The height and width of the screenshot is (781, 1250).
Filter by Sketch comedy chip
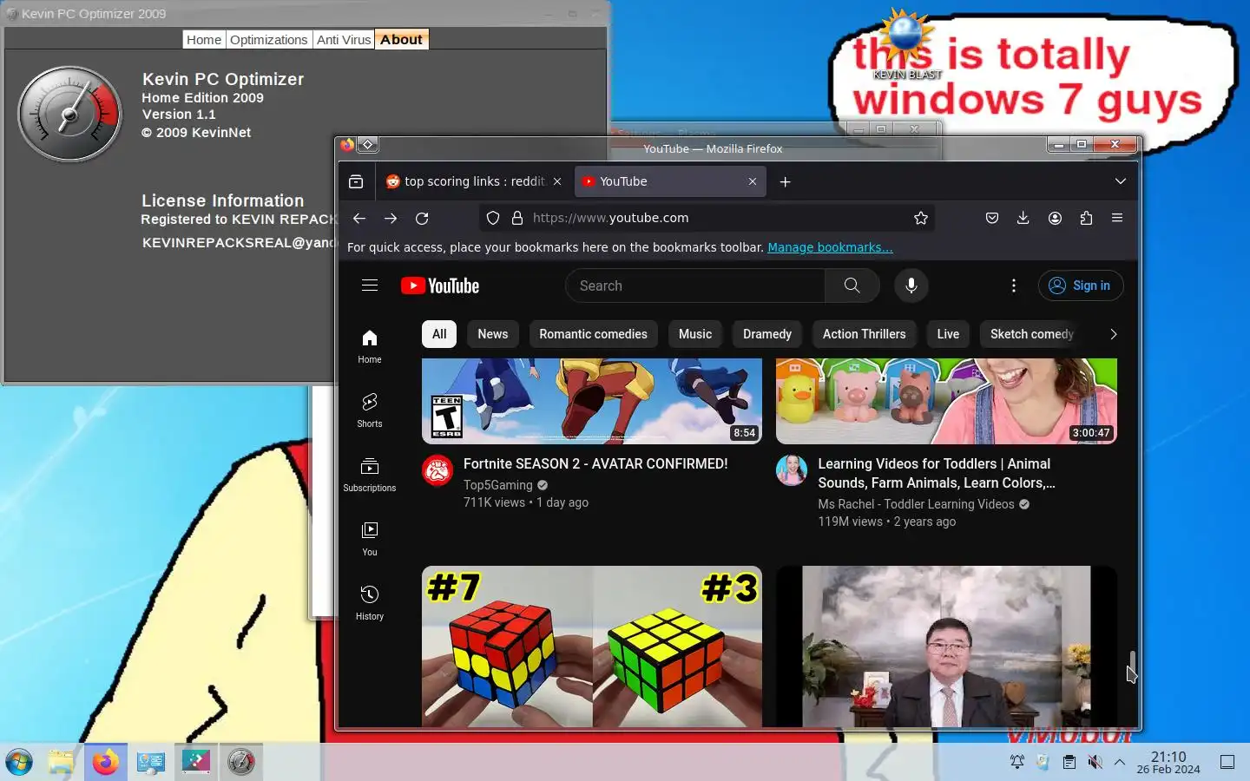[x=1032, y=334]
